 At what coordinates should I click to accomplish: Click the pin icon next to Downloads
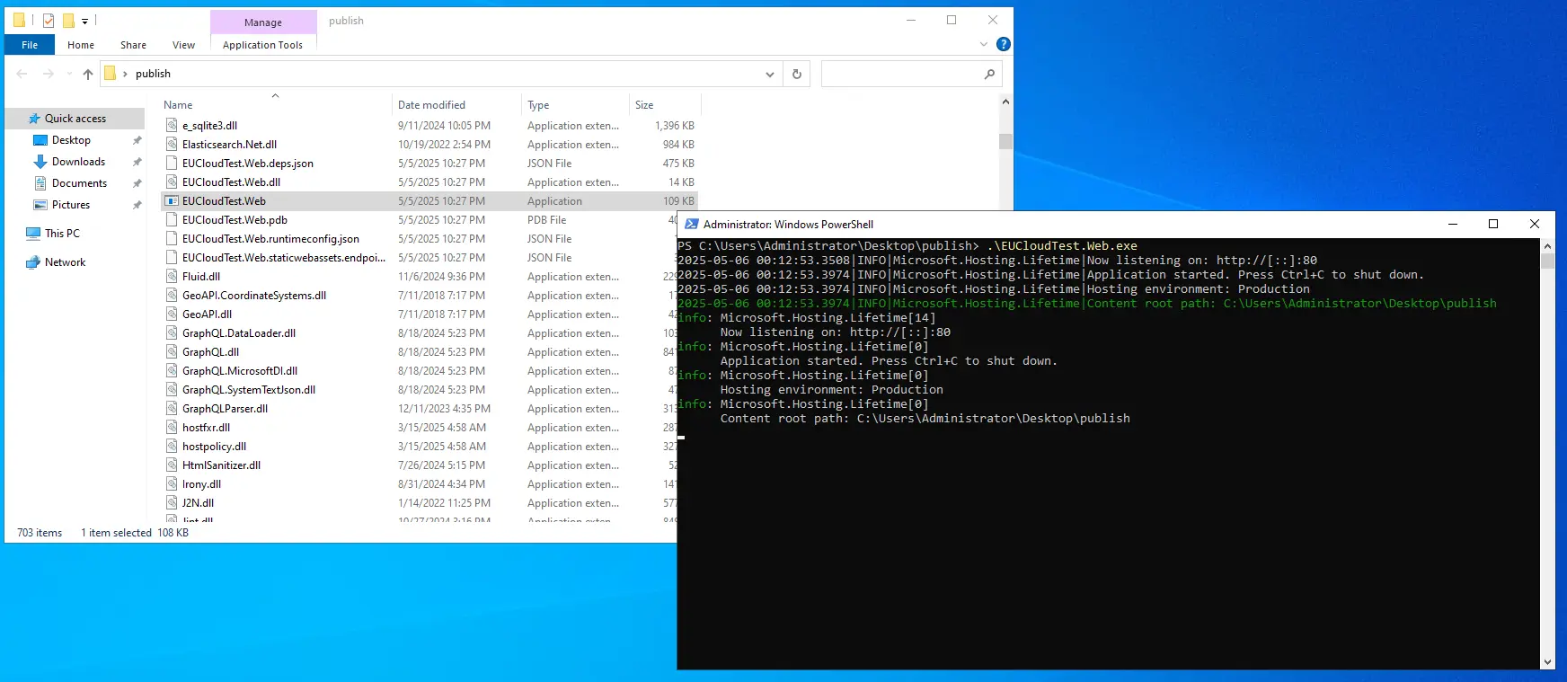tap(137, 162)
